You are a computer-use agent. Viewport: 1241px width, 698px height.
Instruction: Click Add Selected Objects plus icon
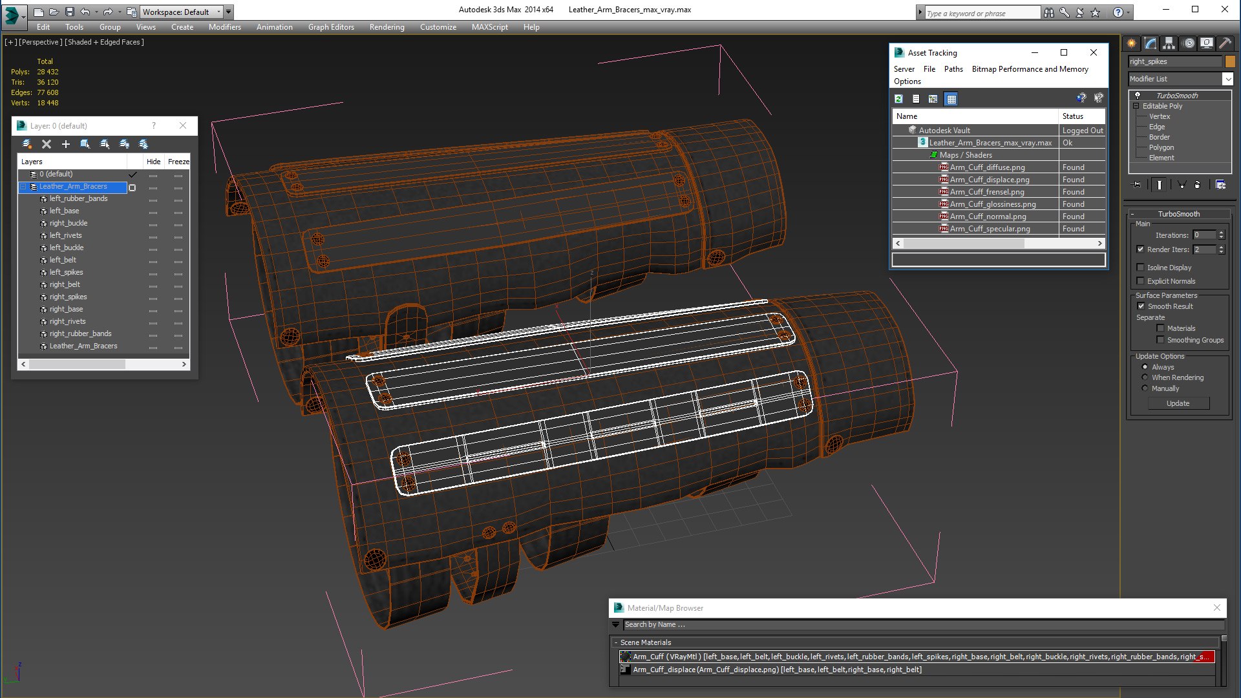65,144
